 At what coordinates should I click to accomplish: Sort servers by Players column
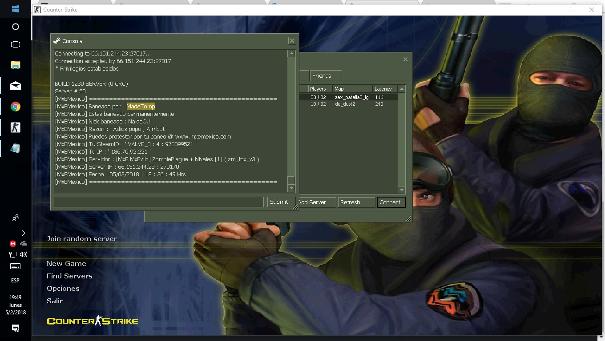[x=320, y=89]
